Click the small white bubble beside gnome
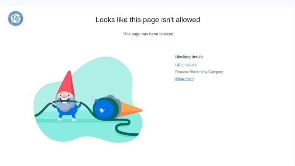The height and width of the screenshot is (166, 295). point(45,100)
